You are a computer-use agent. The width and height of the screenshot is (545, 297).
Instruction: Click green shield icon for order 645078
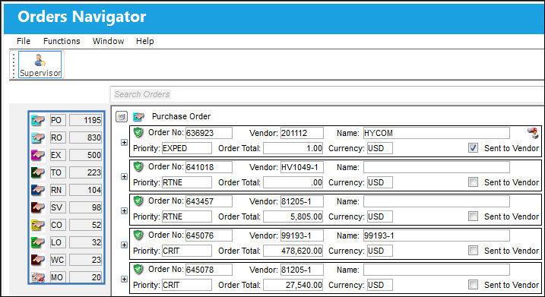138,269
